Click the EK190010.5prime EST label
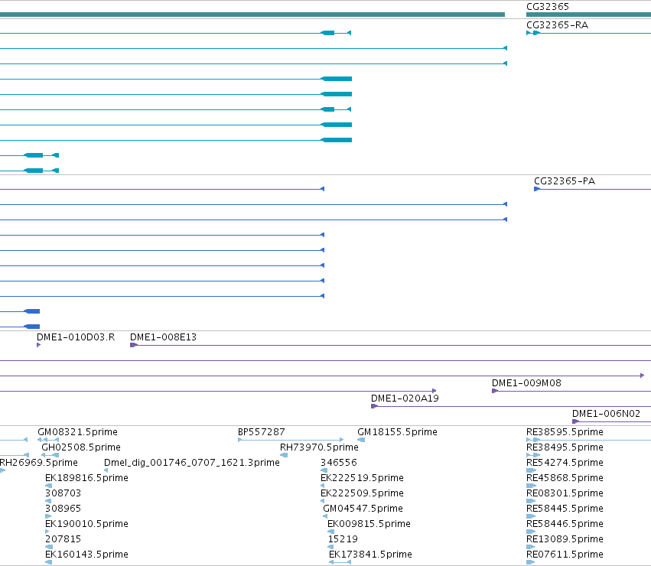Screen dimensions: 651x566 (x=86, y=524)
